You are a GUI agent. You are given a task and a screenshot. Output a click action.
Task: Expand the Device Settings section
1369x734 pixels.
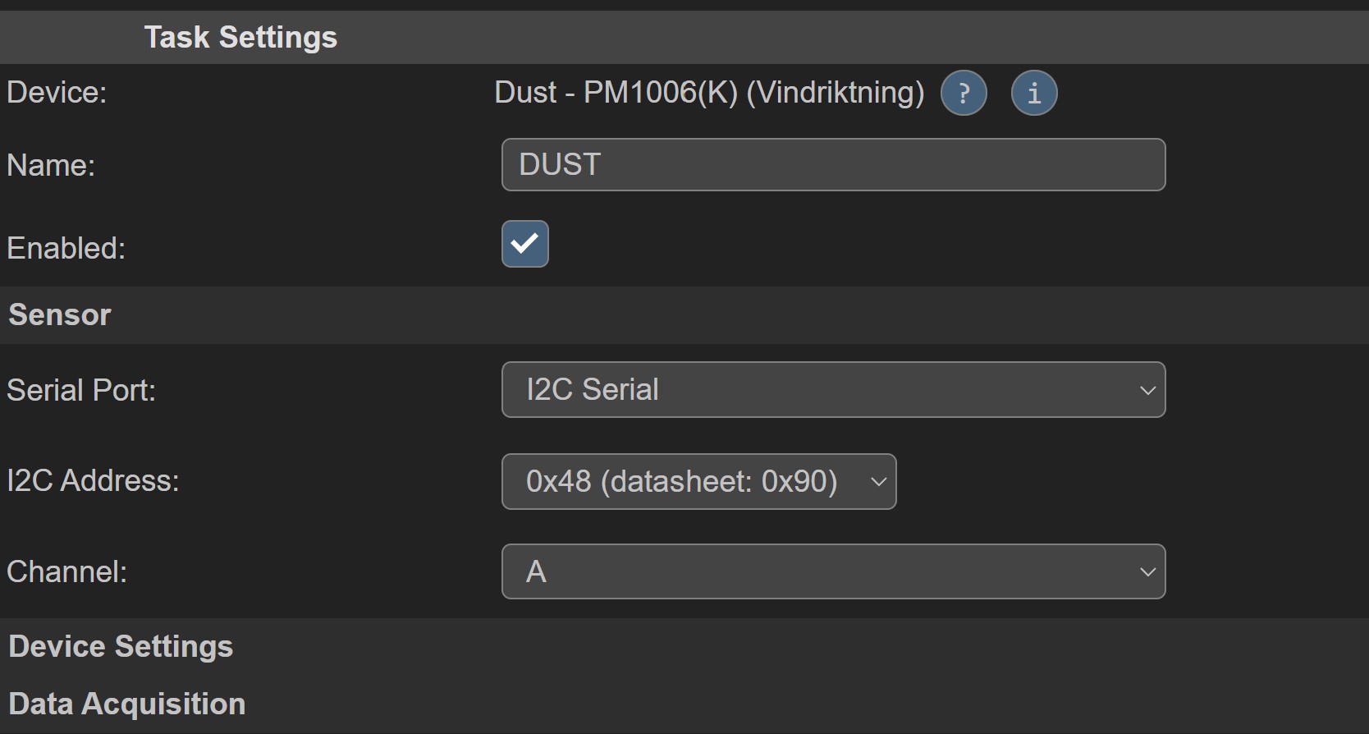tap(120, 646)
